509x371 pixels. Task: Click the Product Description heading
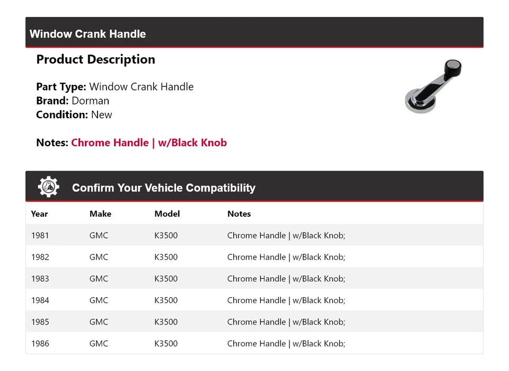coord(96,59)
